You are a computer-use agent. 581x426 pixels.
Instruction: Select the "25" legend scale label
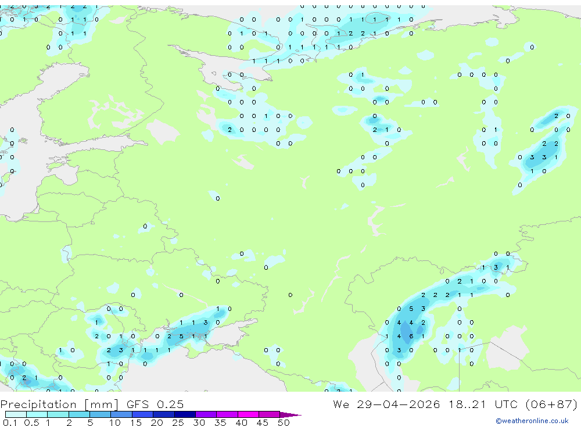click(x=178, y=423)
